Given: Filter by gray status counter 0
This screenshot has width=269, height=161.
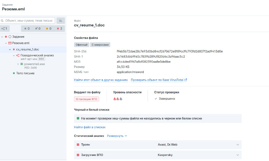Looking at the screenshot, I should click(x=27, y=29).
